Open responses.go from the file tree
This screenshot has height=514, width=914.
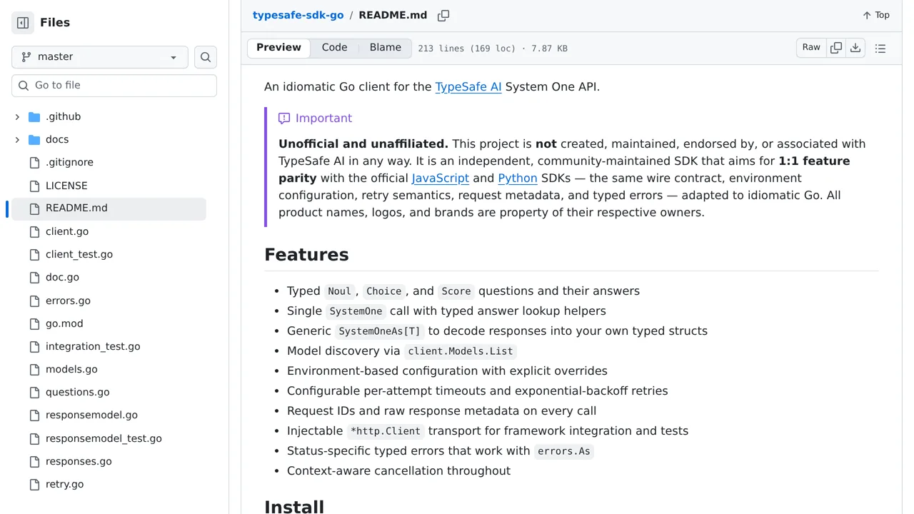[79, 461]
